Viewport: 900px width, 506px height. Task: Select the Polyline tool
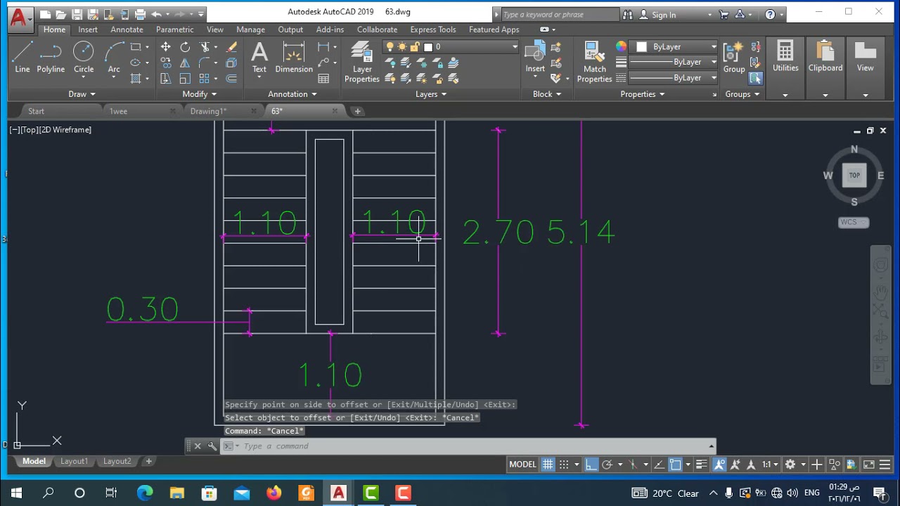click(x=51, y=56)
